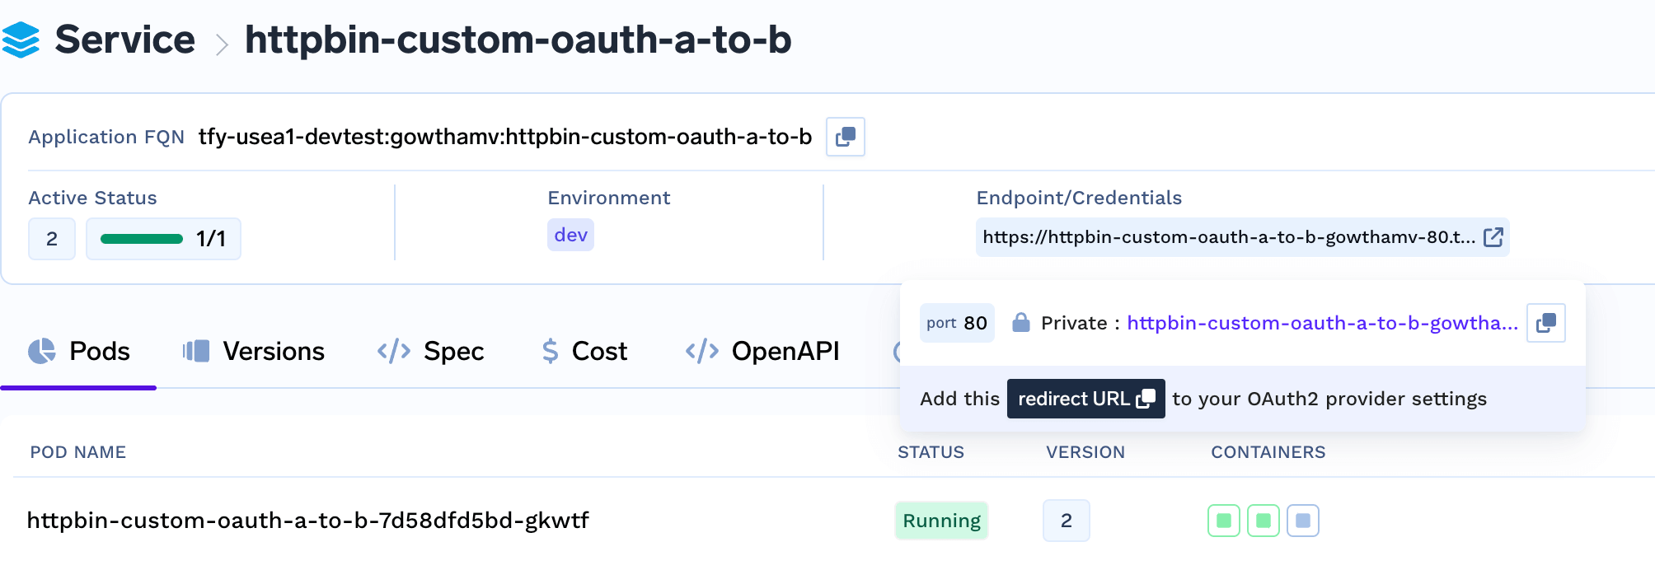Copy the Application FQN to clipboard

[x=845, y=137]
